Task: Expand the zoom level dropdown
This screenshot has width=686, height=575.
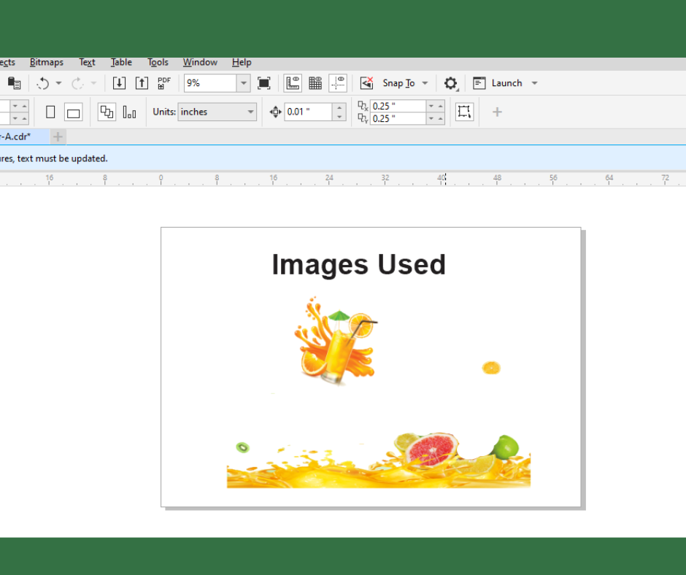Action: [x=244, y=83]
